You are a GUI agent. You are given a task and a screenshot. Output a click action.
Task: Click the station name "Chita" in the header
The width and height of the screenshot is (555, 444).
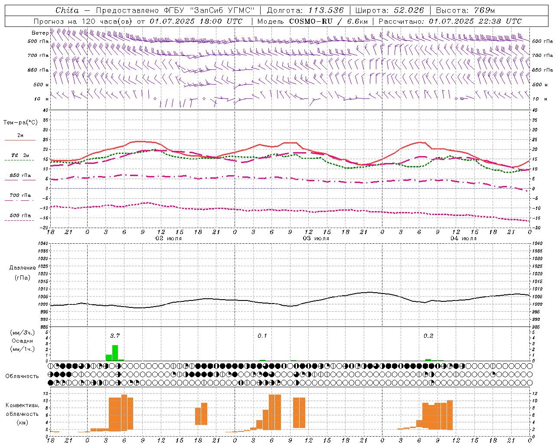(x=67, y=10)
